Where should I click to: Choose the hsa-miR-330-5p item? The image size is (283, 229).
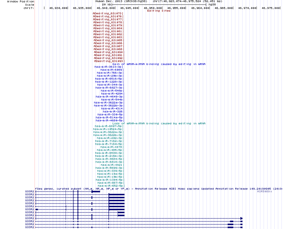click(110, 114)
